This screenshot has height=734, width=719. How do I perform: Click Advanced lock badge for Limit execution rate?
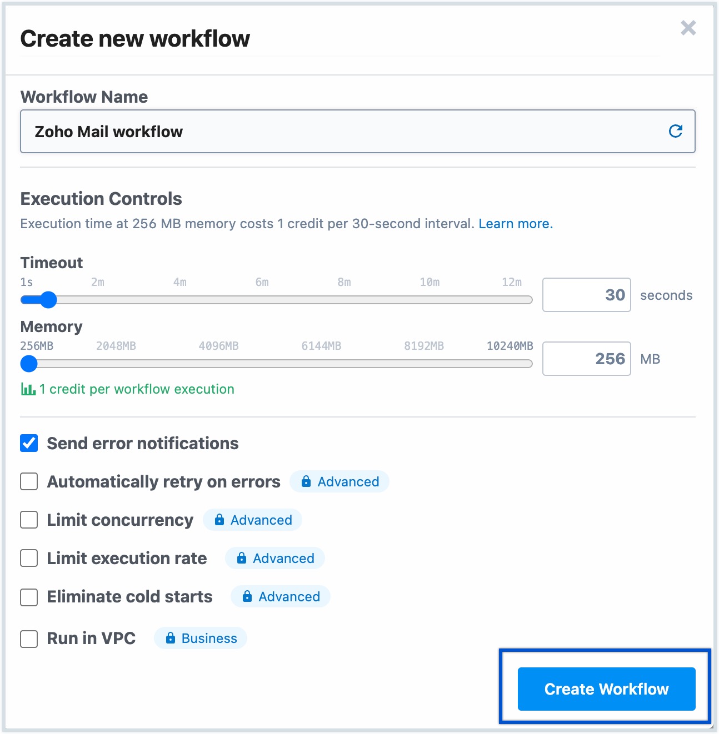[x=275, y=558]
